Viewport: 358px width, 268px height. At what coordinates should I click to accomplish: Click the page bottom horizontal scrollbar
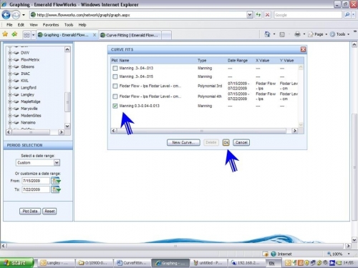(x=175, y=246)
